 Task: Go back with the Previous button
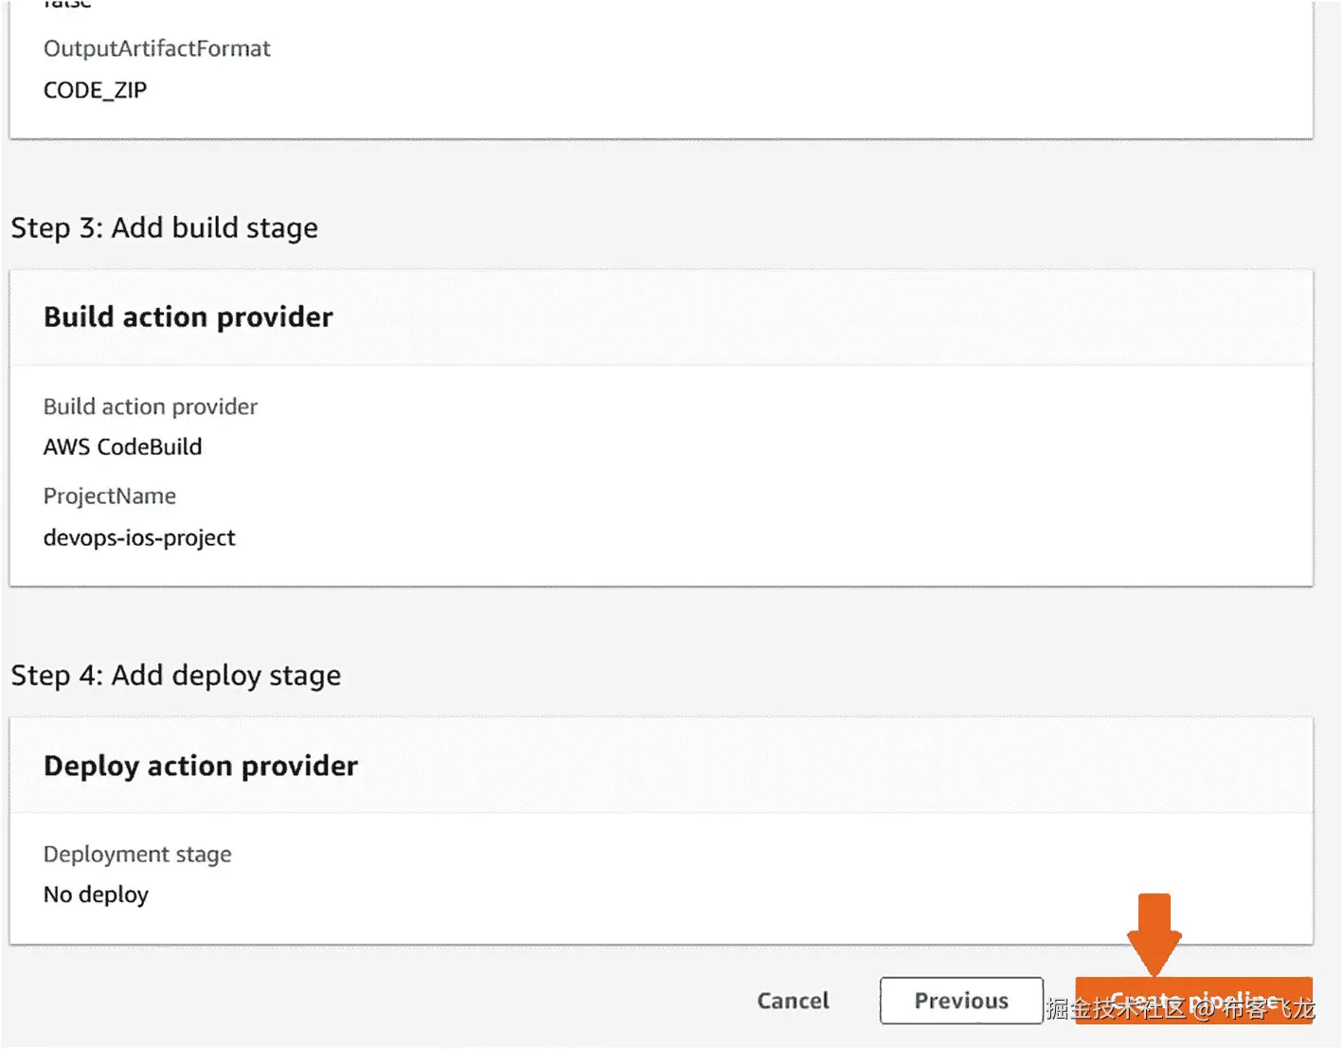(x=960, y=1001)
